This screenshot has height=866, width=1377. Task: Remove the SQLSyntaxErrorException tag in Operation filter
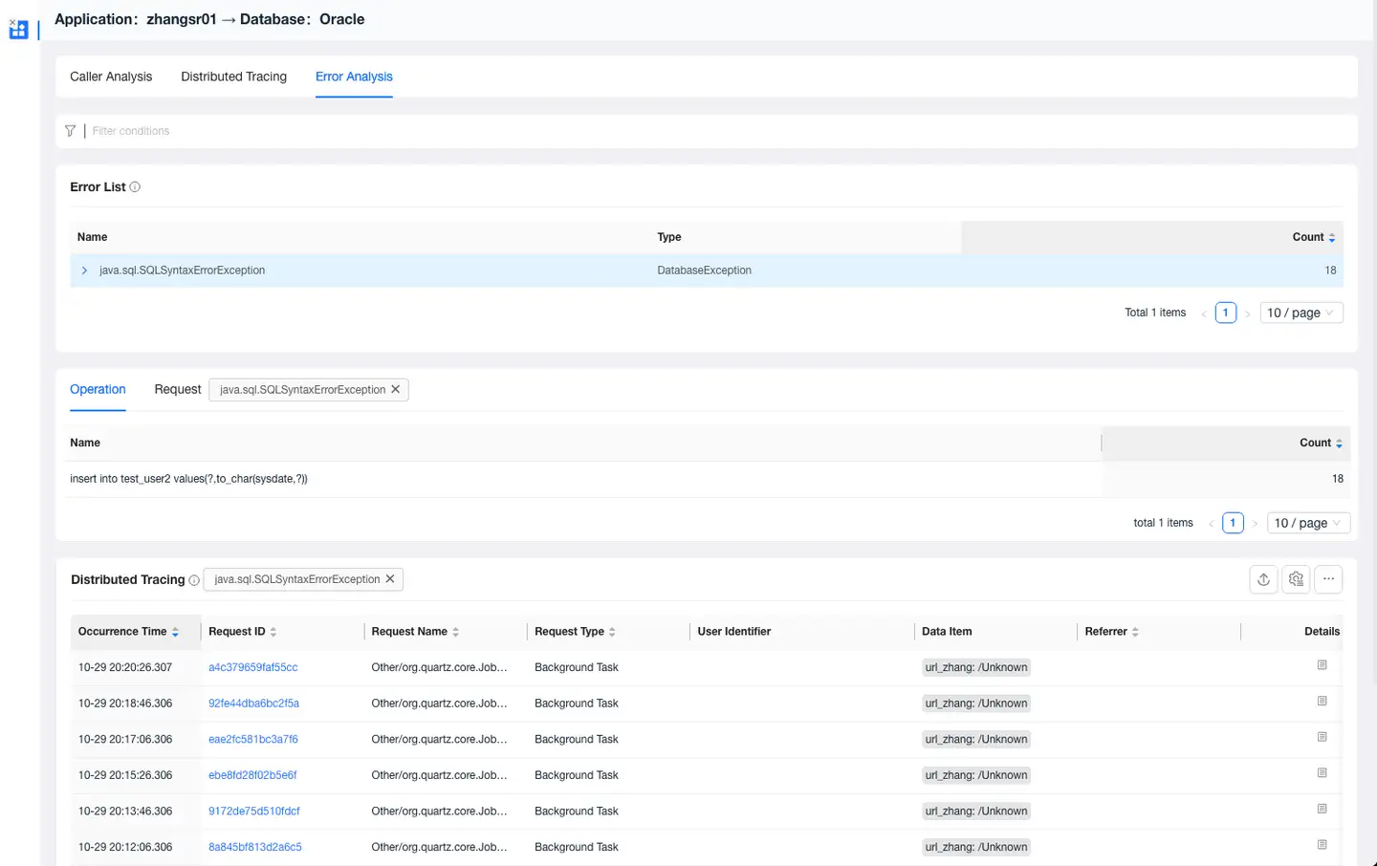click(396, 390)
